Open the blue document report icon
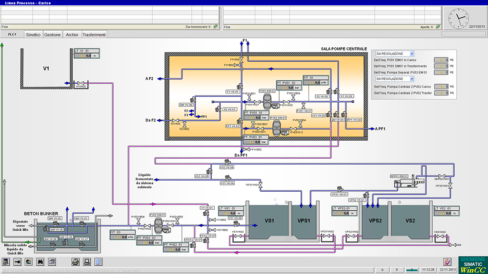Screen dimensions: 488x274 coord(99,262)
